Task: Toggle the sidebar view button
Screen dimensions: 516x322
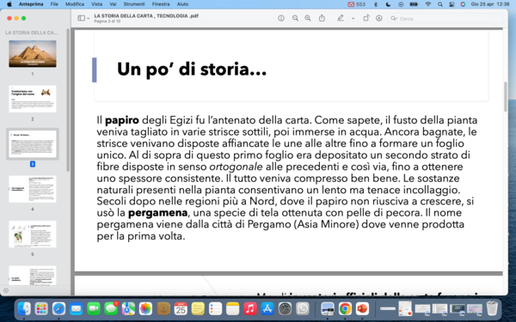Action: [x=82, y=18]
